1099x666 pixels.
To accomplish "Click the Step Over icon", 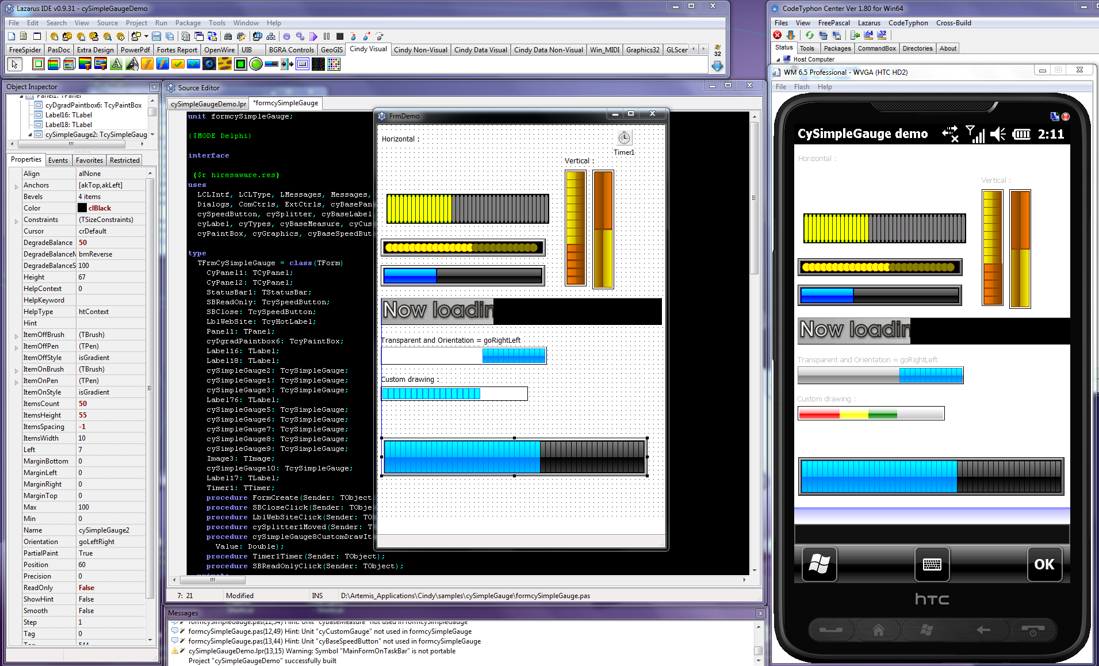I will click(366, 36).
